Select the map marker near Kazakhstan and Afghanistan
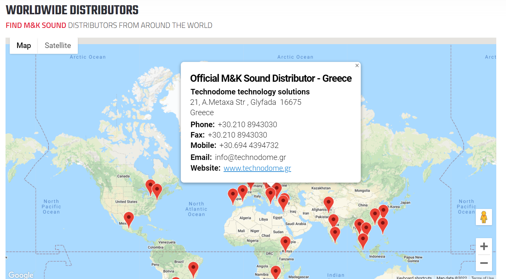506x279 pixels. point(329,204)
